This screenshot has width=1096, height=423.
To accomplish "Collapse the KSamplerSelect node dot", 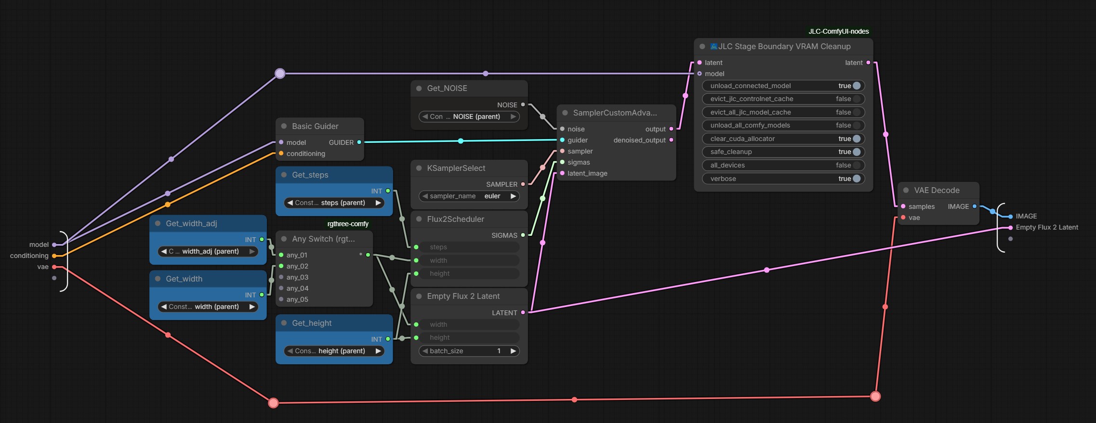I will tap(419, 168).
